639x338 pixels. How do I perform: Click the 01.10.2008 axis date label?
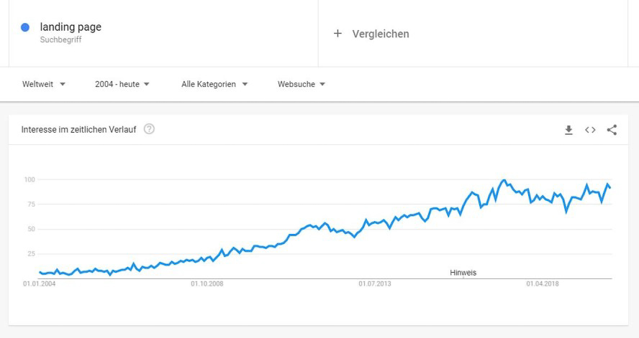(x=207, y=283)
